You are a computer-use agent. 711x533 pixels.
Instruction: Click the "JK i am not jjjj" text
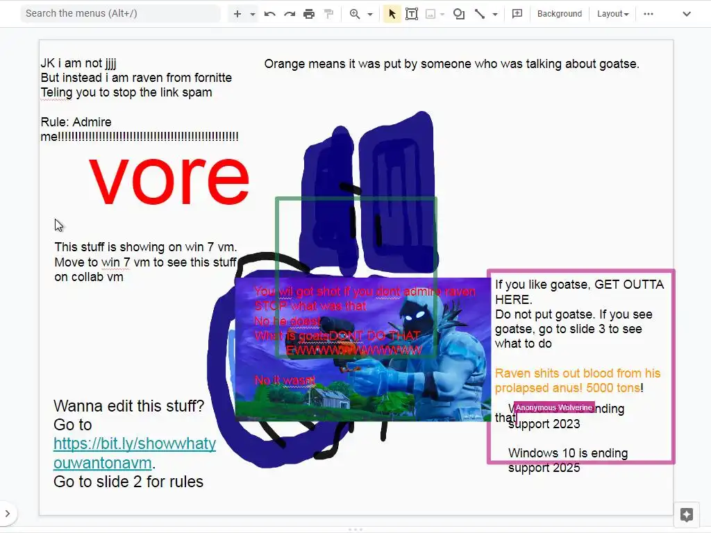tap(78, 63)
